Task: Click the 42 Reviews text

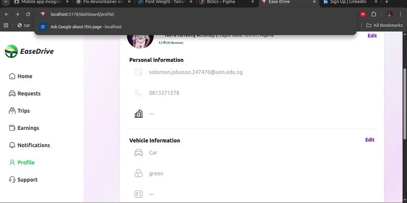Action: click(x=175, y=43)
